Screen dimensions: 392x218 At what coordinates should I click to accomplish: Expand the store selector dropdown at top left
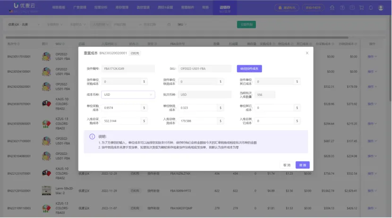coord(24,25)
